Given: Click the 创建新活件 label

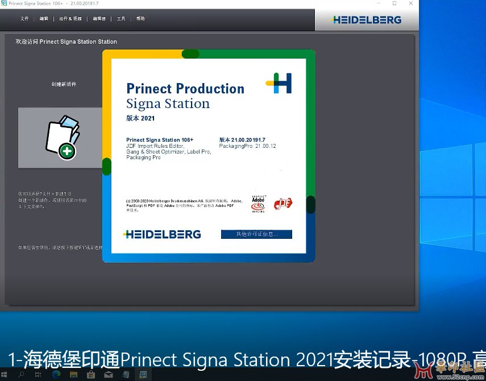Looking at the screenshot, I should pyautogui.click(x=64, y=84).
